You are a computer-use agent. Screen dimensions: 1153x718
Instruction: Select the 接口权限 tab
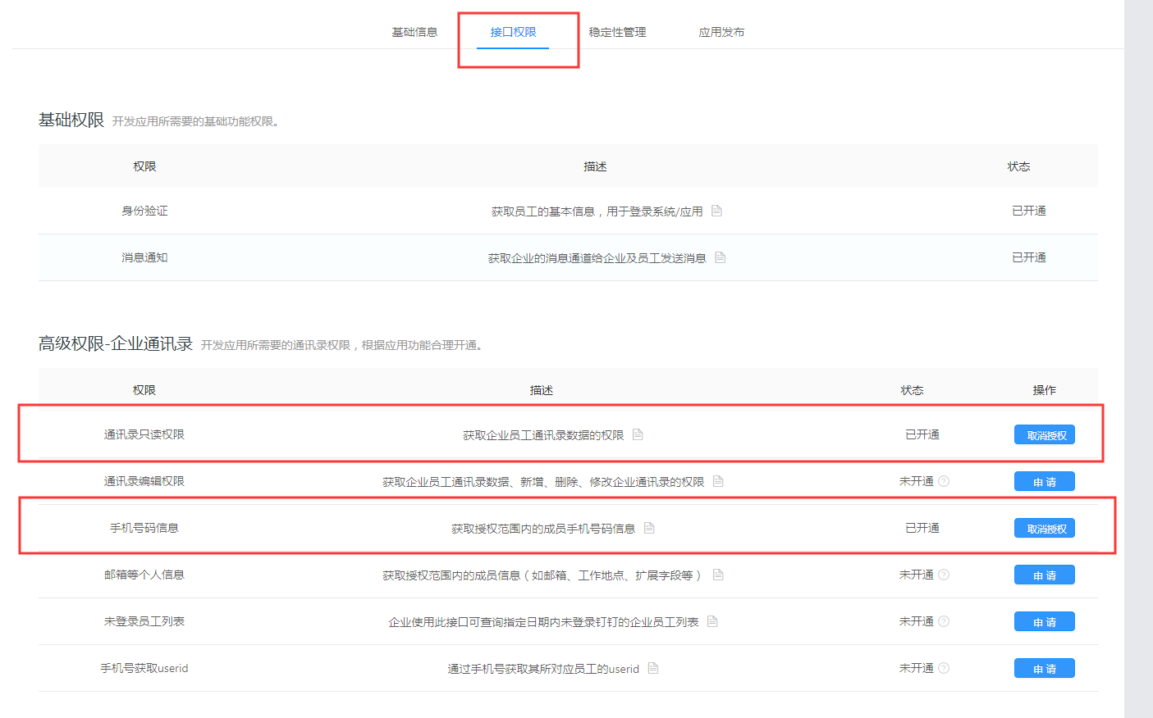[x=513, y=32]
